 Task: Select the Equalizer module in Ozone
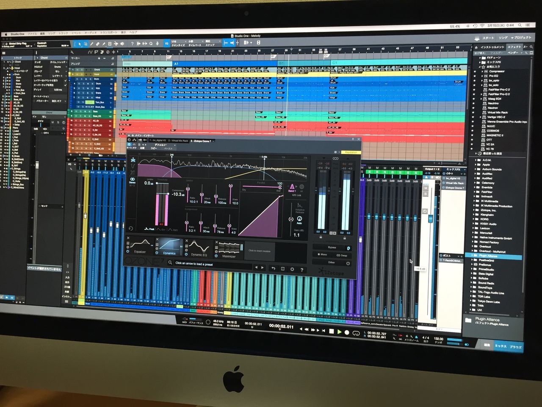coord(140,246)
